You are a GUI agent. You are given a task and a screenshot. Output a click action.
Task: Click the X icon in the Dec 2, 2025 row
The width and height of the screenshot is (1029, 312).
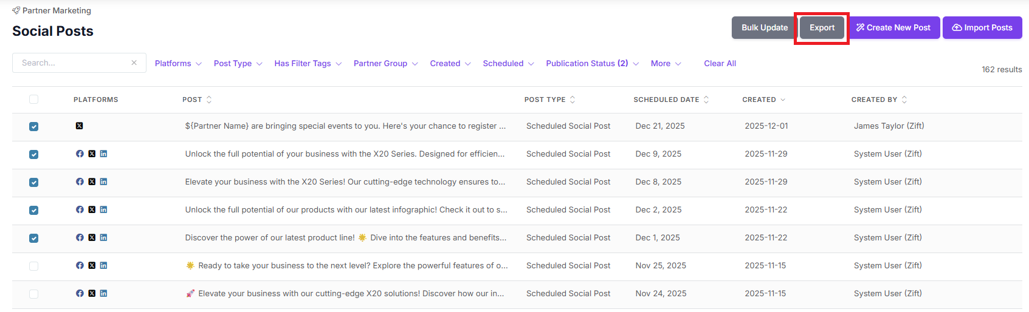[x=92, y=209]
